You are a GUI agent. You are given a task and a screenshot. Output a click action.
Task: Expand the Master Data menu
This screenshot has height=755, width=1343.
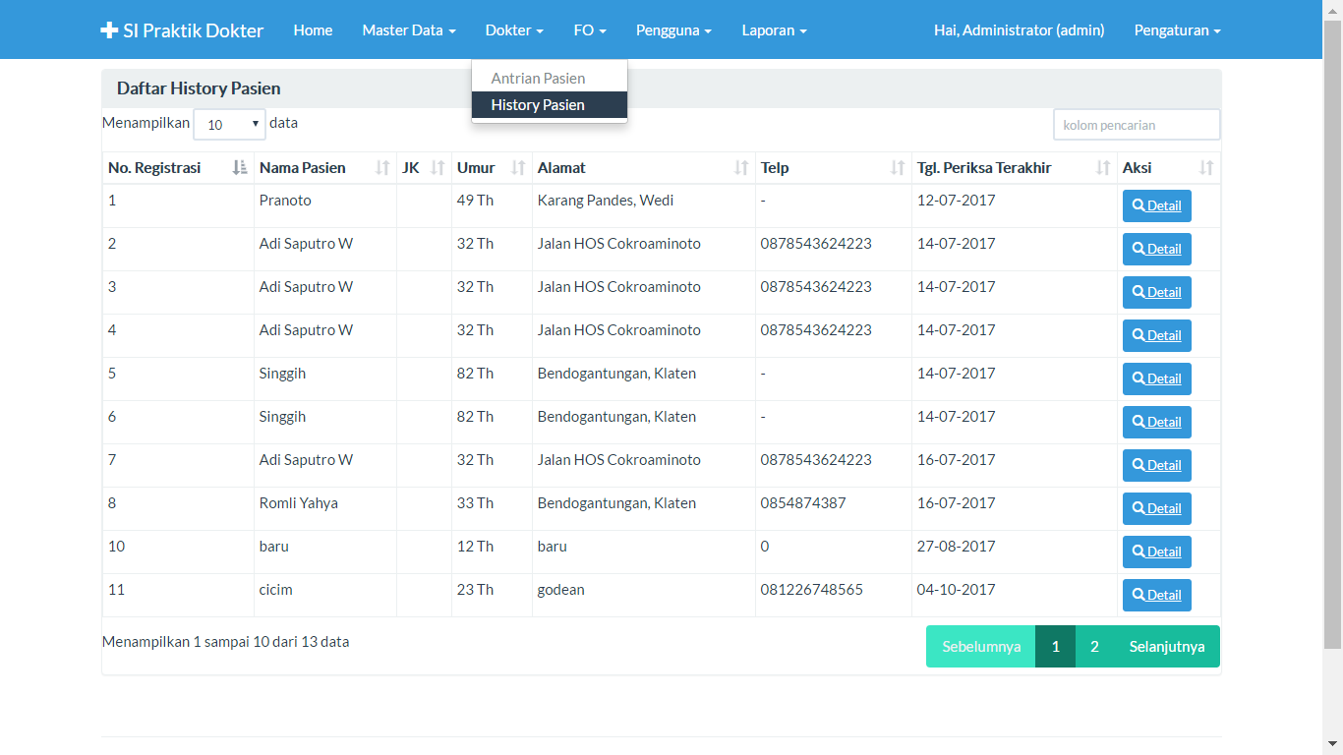pos(408,30)
